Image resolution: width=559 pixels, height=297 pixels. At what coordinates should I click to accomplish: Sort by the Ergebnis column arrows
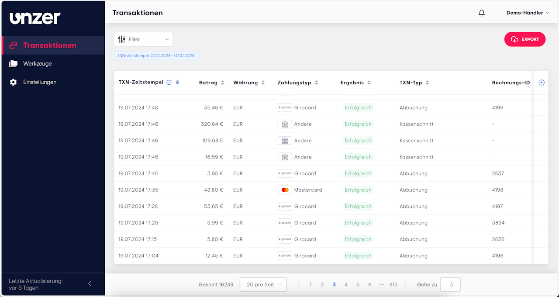point(369,83)
